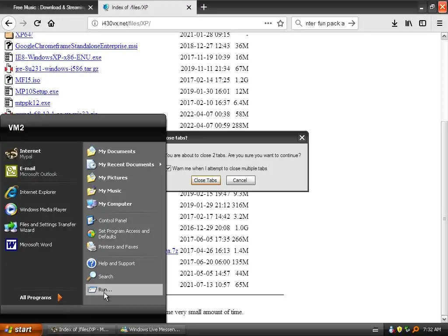Open the downloads panel
The height and width of the screenshot is (336, 448).
[x=395, y=23]
